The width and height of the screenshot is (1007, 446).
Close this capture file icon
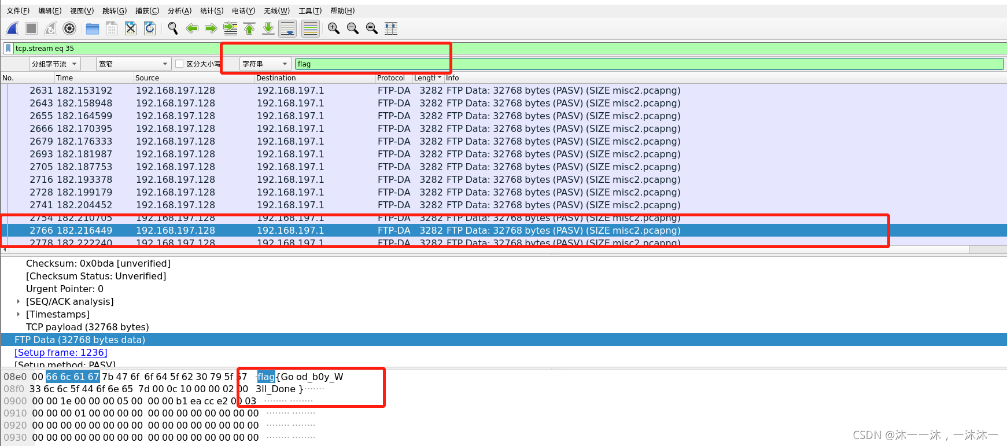131,28
